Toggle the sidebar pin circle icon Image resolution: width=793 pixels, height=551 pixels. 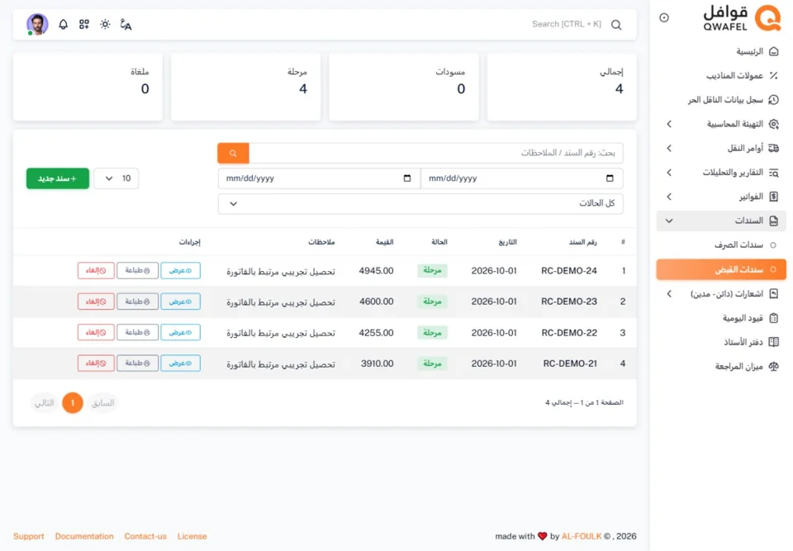[x=664, y=17]
